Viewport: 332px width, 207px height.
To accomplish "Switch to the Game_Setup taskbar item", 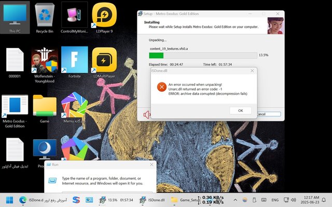I will tap(185, 200).
